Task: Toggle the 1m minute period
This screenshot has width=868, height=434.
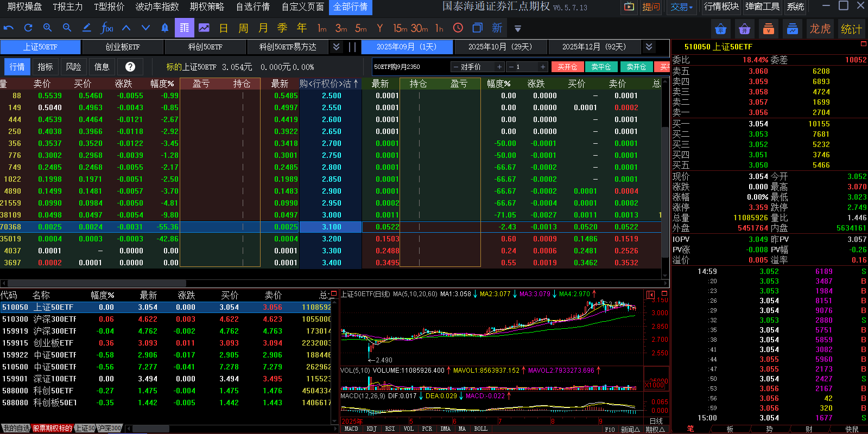Action: (x=322, y=28)
